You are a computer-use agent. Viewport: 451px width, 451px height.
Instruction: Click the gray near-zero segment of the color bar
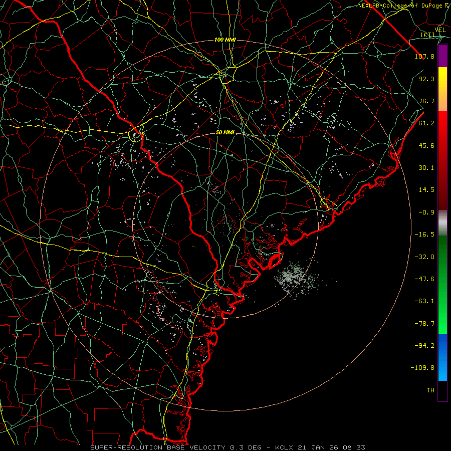442,222
